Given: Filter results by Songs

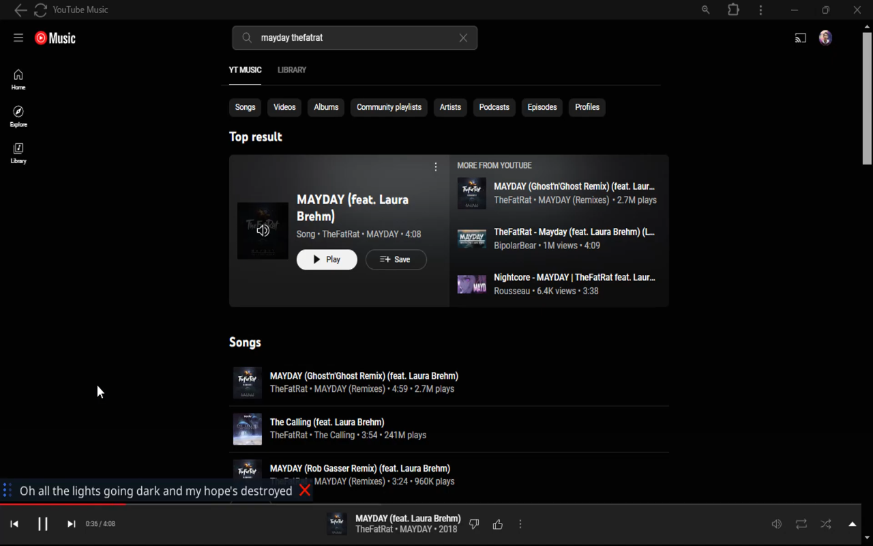Looking at the screenshot, I should [245, 107].
